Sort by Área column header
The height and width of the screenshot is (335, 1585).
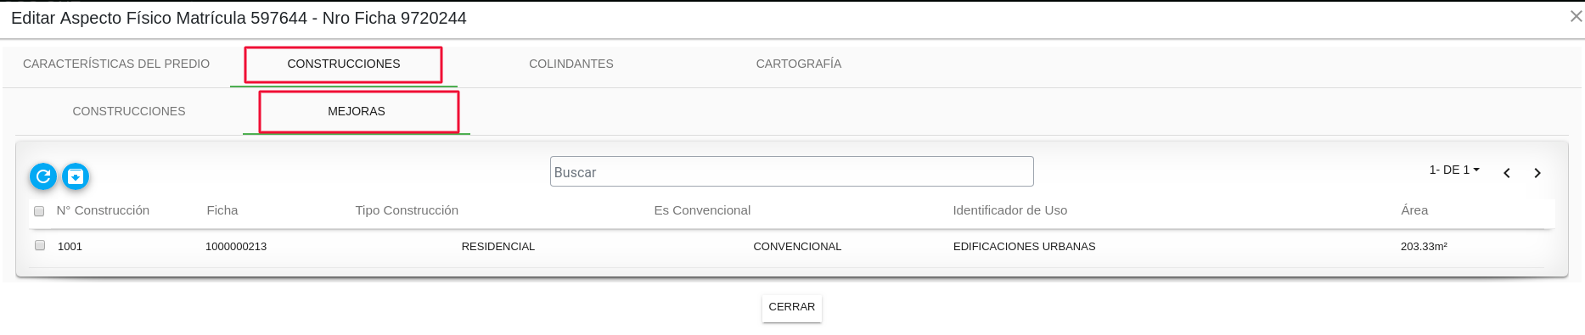click(x=1414, y=210)
